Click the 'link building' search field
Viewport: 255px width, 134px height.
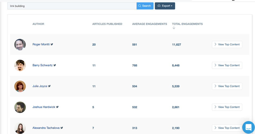point(72,6)
